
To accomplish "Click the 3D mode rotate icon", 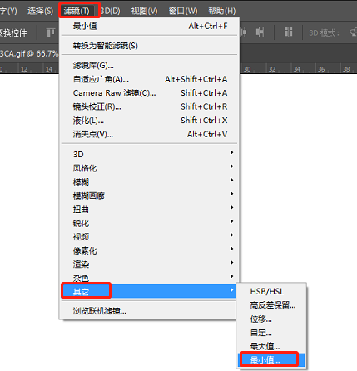I will tap(354, 32).
